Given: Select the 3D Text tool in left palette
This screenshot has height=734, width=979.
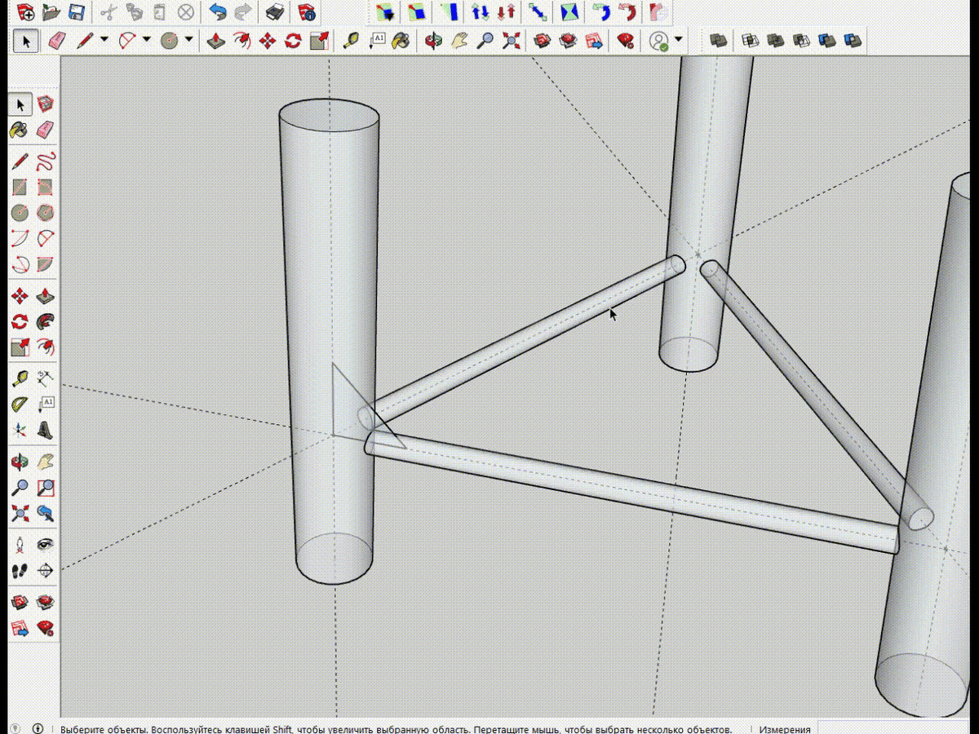Looking at the screenshot, I should click(46, 430).
